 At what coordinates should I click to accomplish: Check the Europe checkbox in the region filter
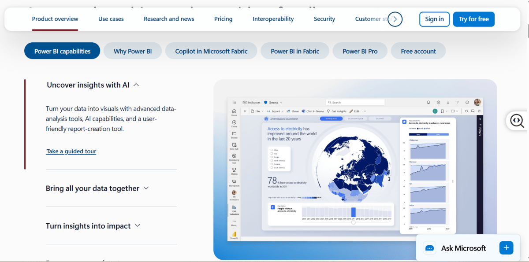click(x=272, y=157)
